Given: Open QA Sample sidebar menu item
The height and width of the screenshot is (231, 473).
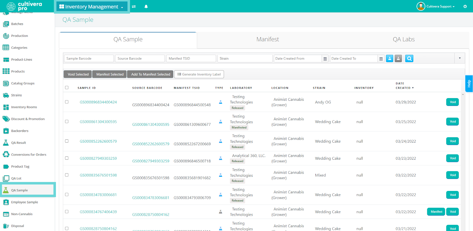Looking at the screenshot, I should point(28,190).
